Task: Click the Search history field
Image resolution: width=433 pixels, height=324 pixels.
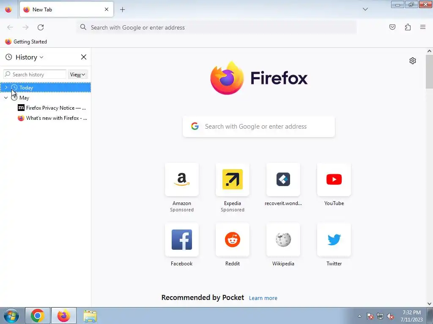Action: 35,74
